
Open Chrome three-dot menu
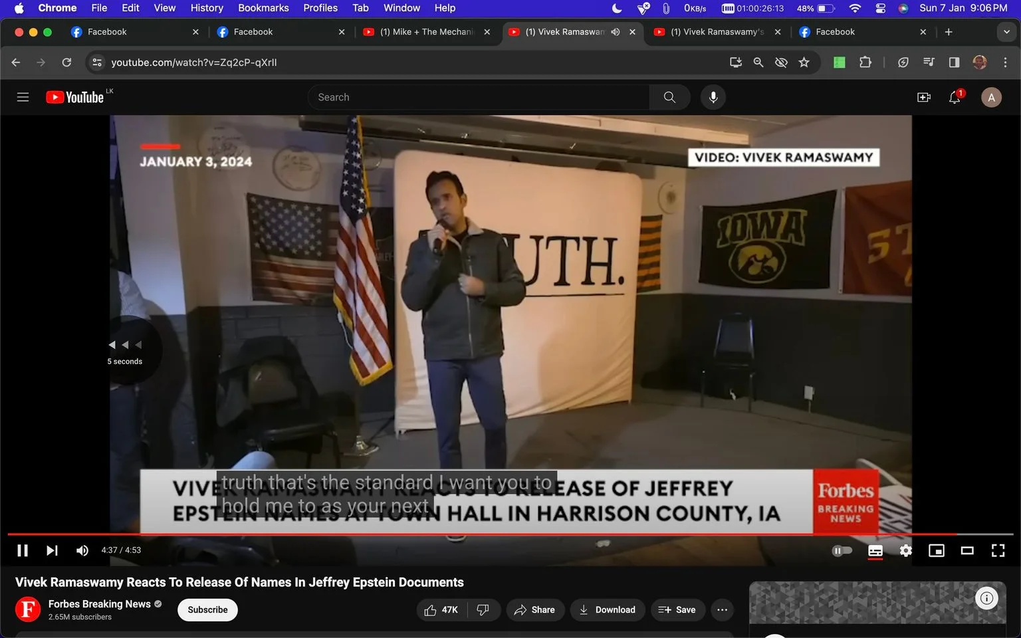pyautogui.click(x=1005, y=62)
